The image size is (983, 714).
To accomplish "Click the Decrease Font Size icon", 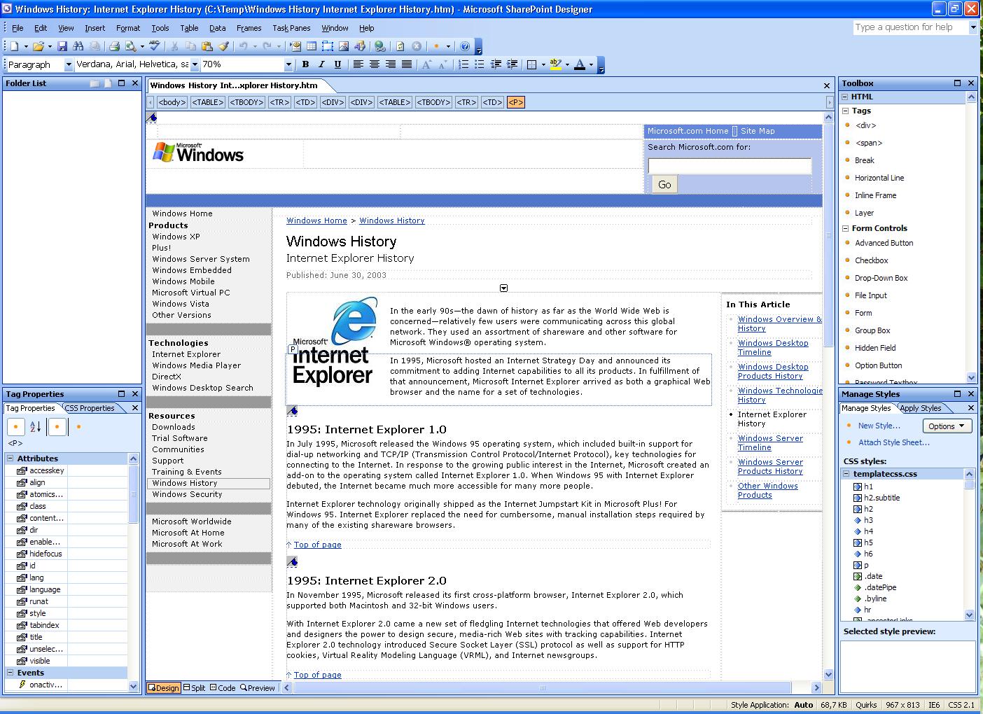I will pos(443,64).
